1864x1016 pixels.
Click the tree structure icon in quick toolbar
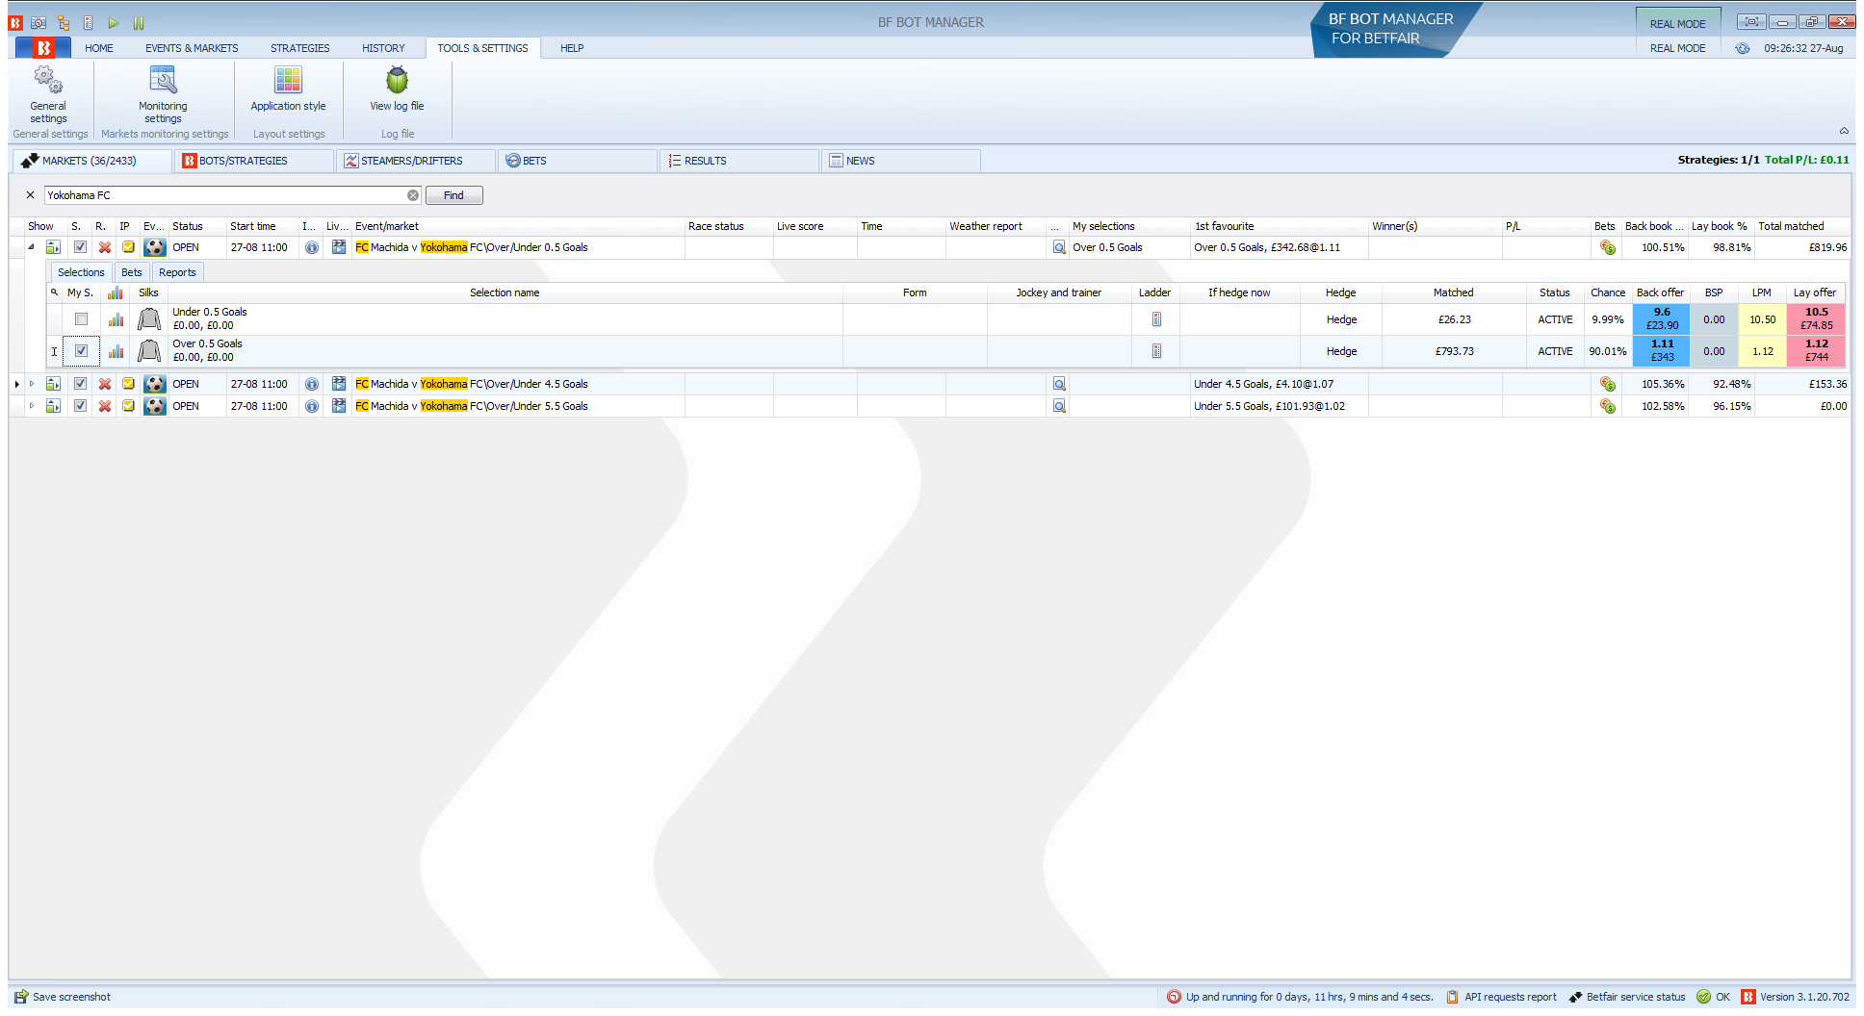pos(64,22)
